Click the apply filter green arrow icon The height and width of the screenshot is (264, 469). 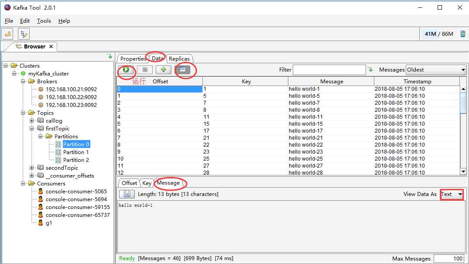(370, 70)
